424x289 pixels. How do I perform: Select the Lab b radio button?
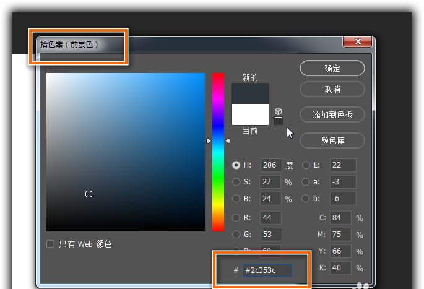(305, 199)
